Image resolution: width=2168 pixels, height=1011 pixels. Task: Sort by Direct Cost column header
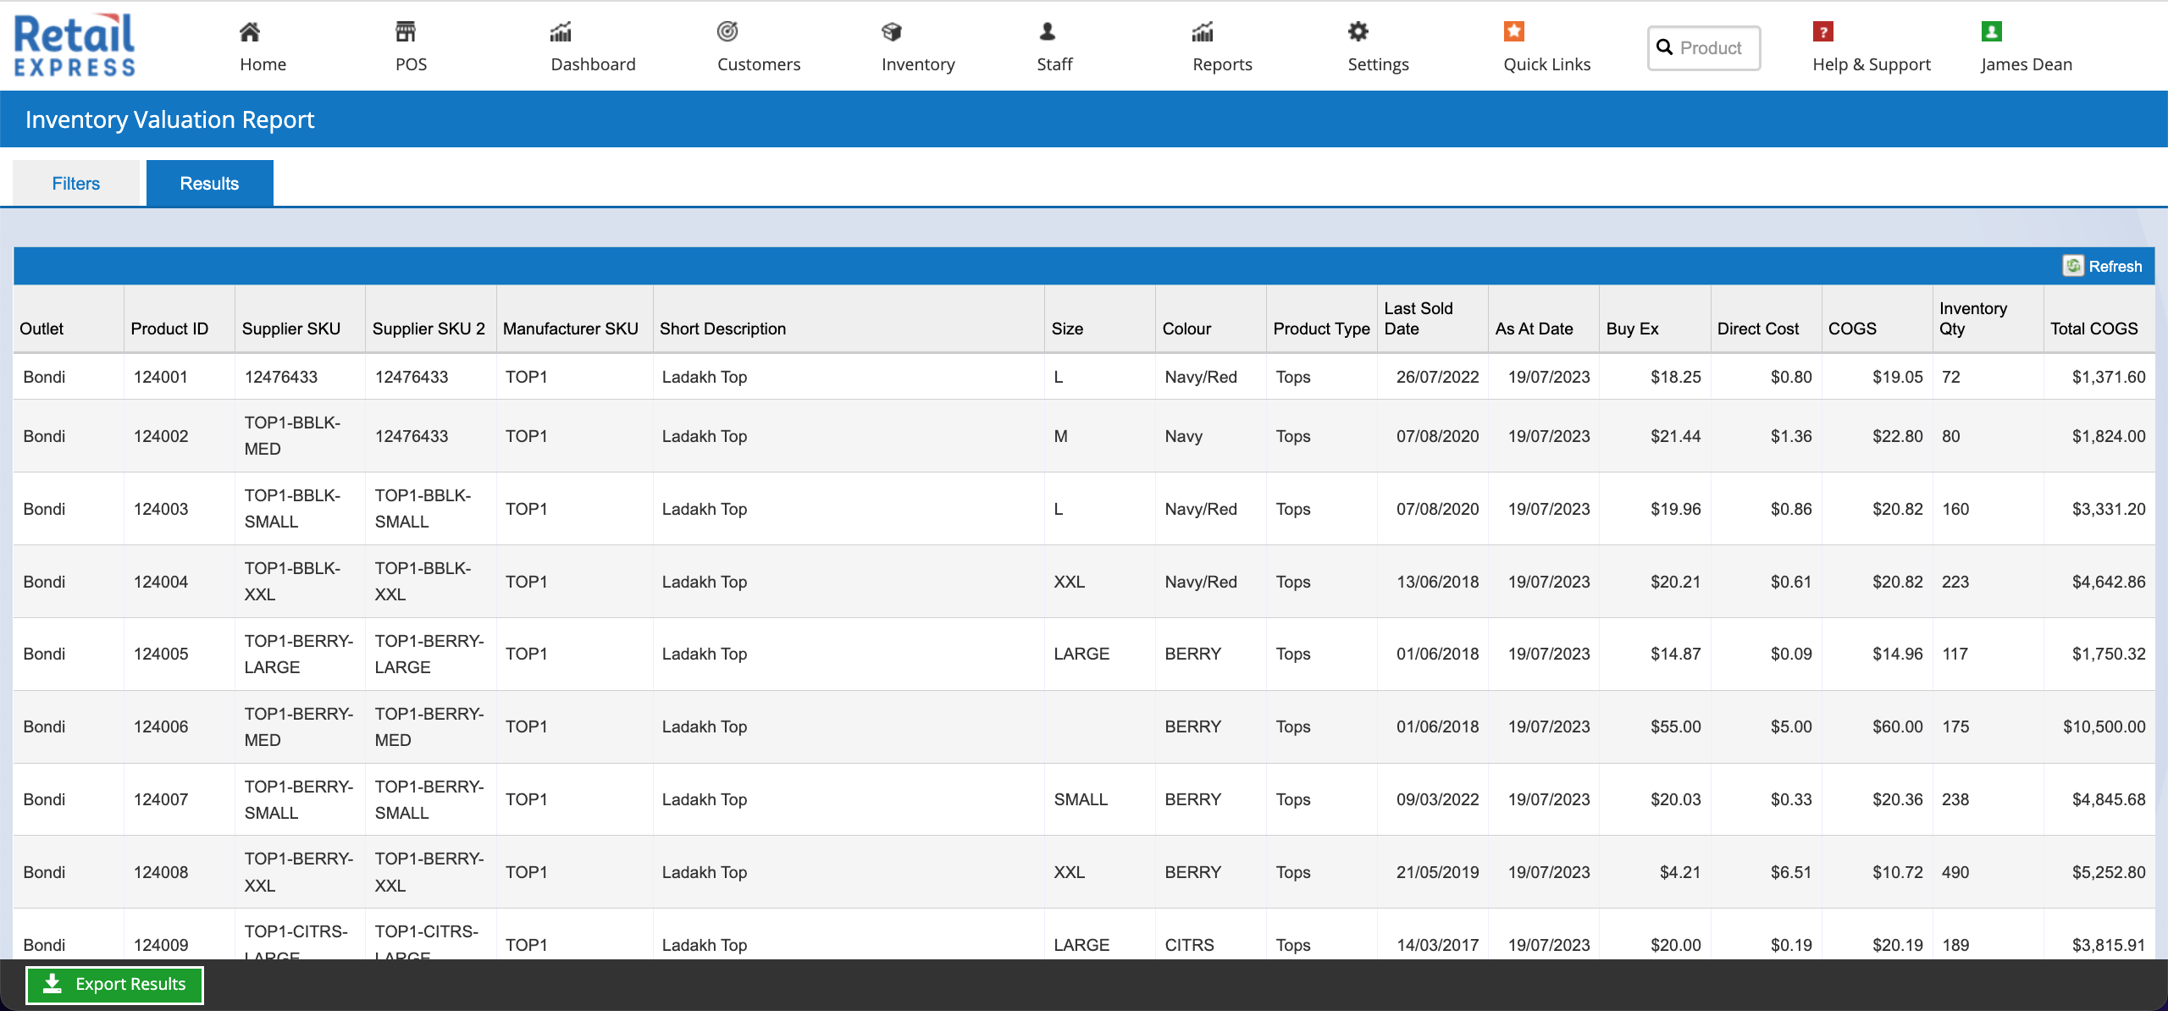pyautogui.click(x=1757, y=329)
